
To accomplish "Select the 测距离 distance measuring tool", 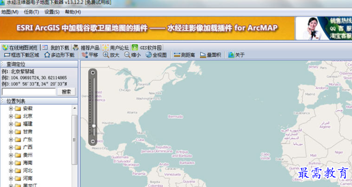I will tap(184, 55).
